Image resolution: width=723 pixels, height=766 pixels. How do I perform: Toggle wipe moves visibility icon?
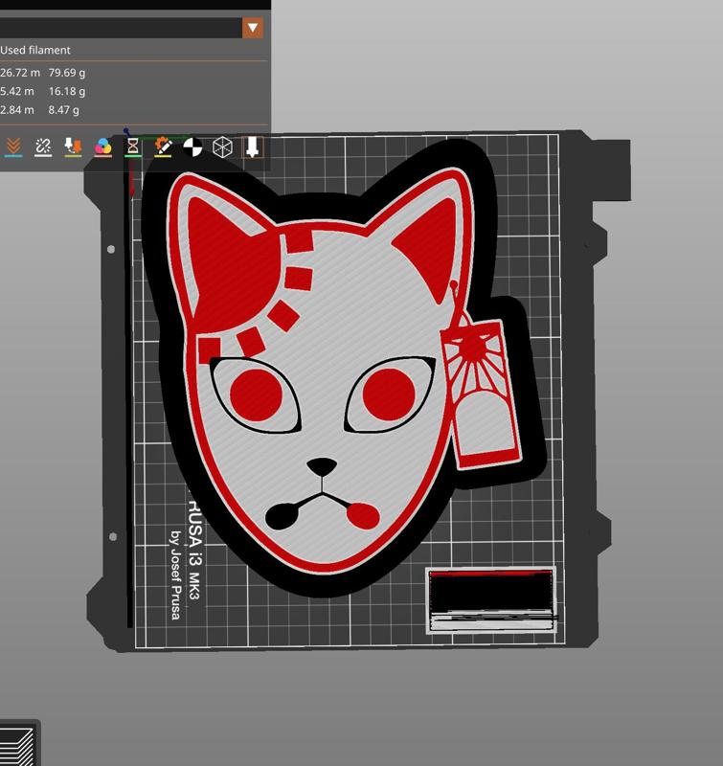[x=43, y=146]
